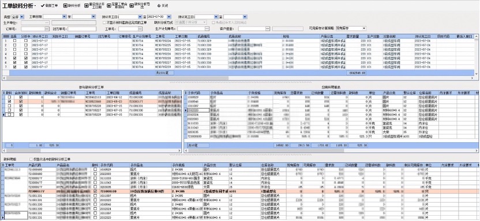Toggle the 缺料 checkbox for work order W230412113

(9, 97)
